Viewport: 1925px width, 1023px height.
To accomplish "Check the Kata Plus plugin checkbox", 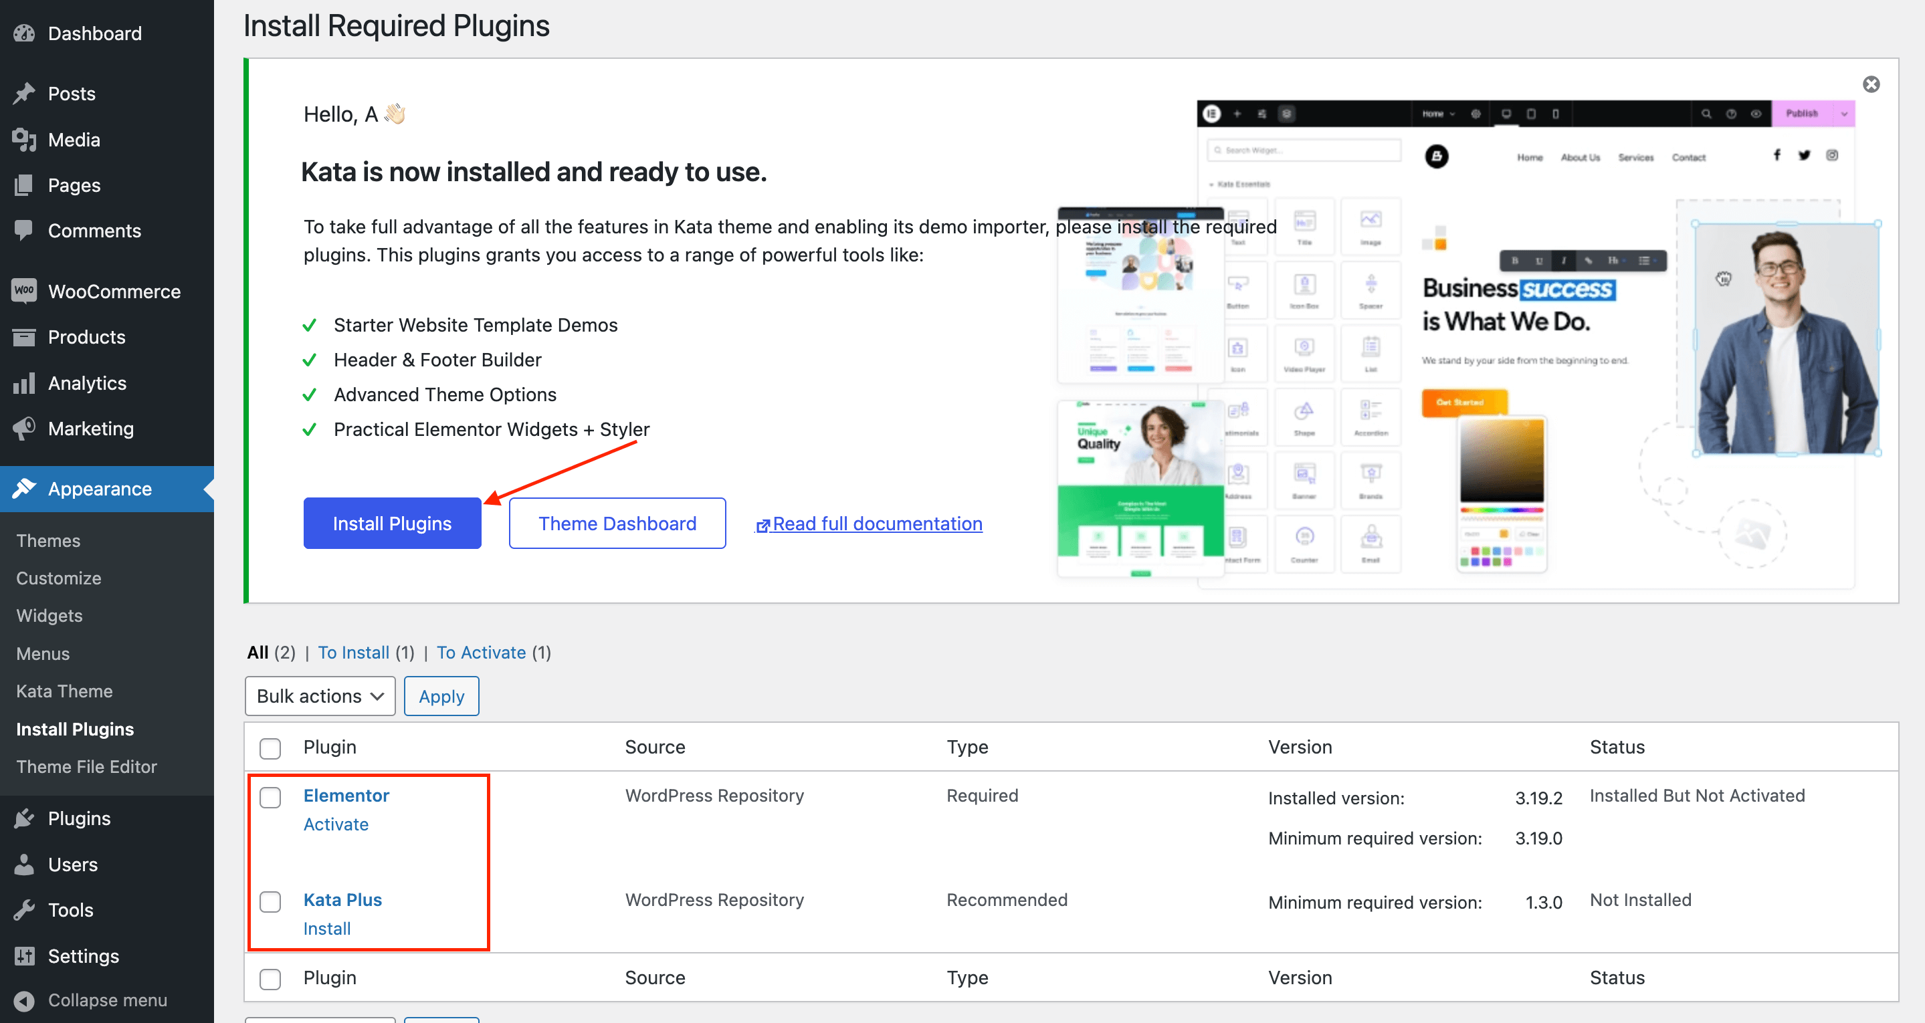I will point(270,901).
